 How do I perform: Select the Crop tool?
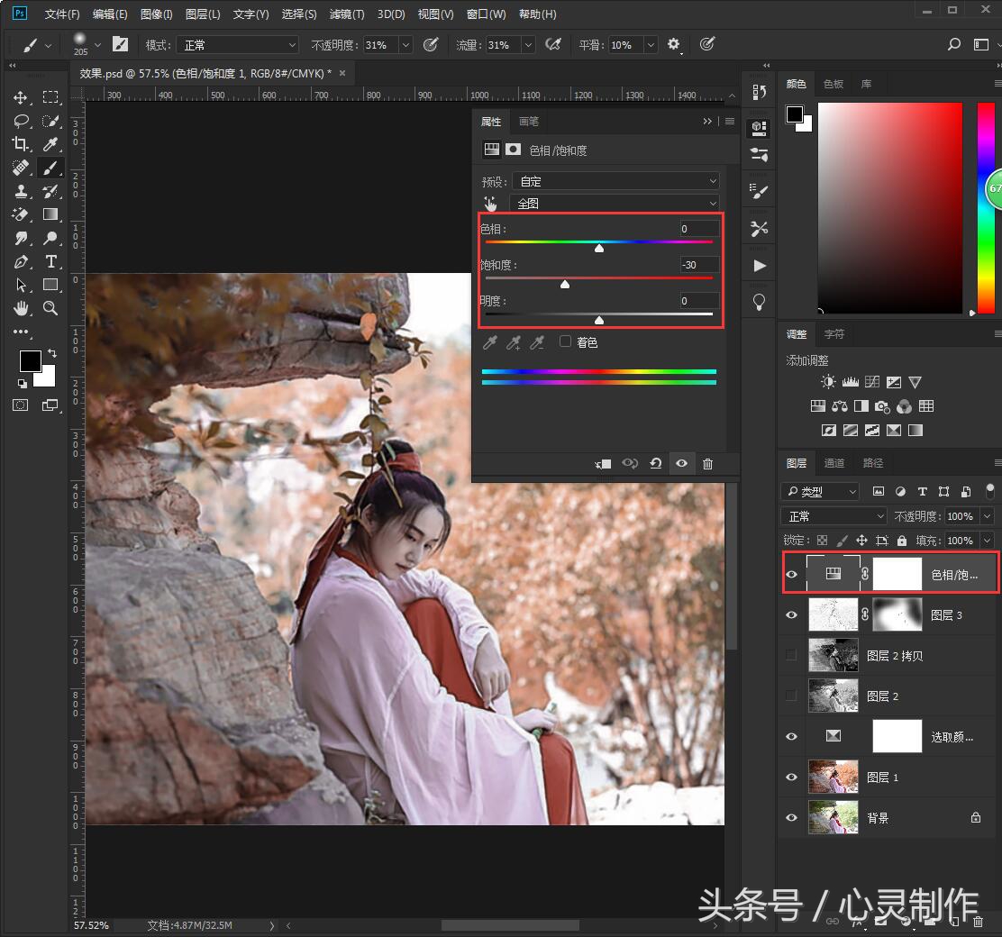(22, 144)
